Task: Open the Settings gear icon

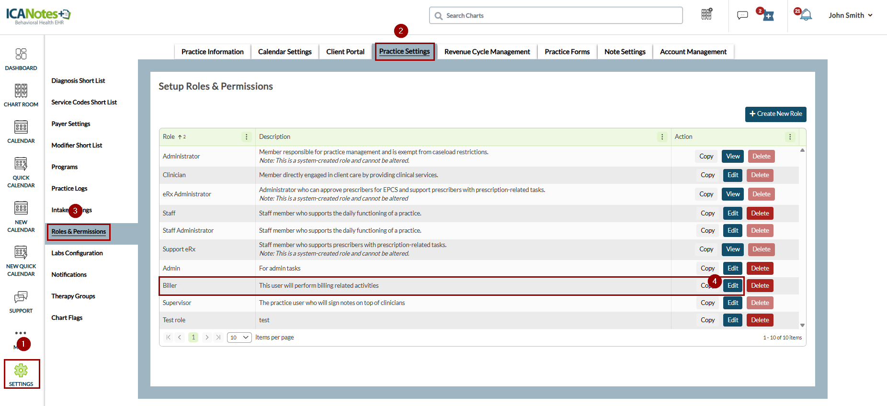Action: pos(21,371)
